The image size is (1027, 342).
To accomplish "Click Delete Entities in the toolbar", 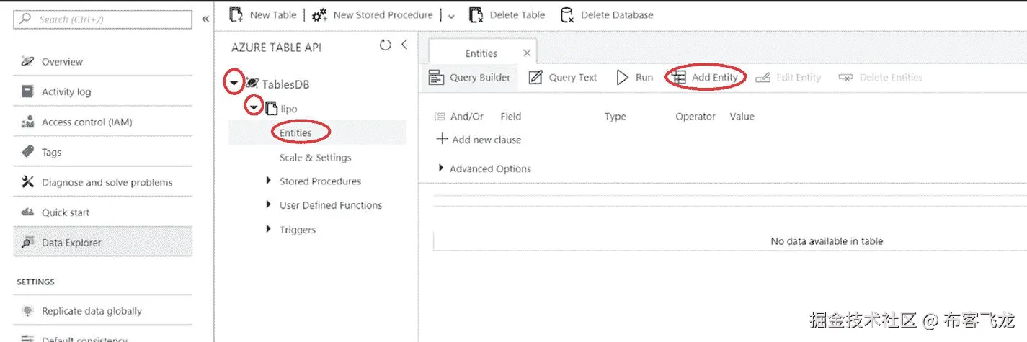I will pos(881,78).
